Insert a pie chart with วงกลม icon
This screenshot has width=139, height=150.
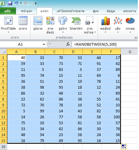130,20
